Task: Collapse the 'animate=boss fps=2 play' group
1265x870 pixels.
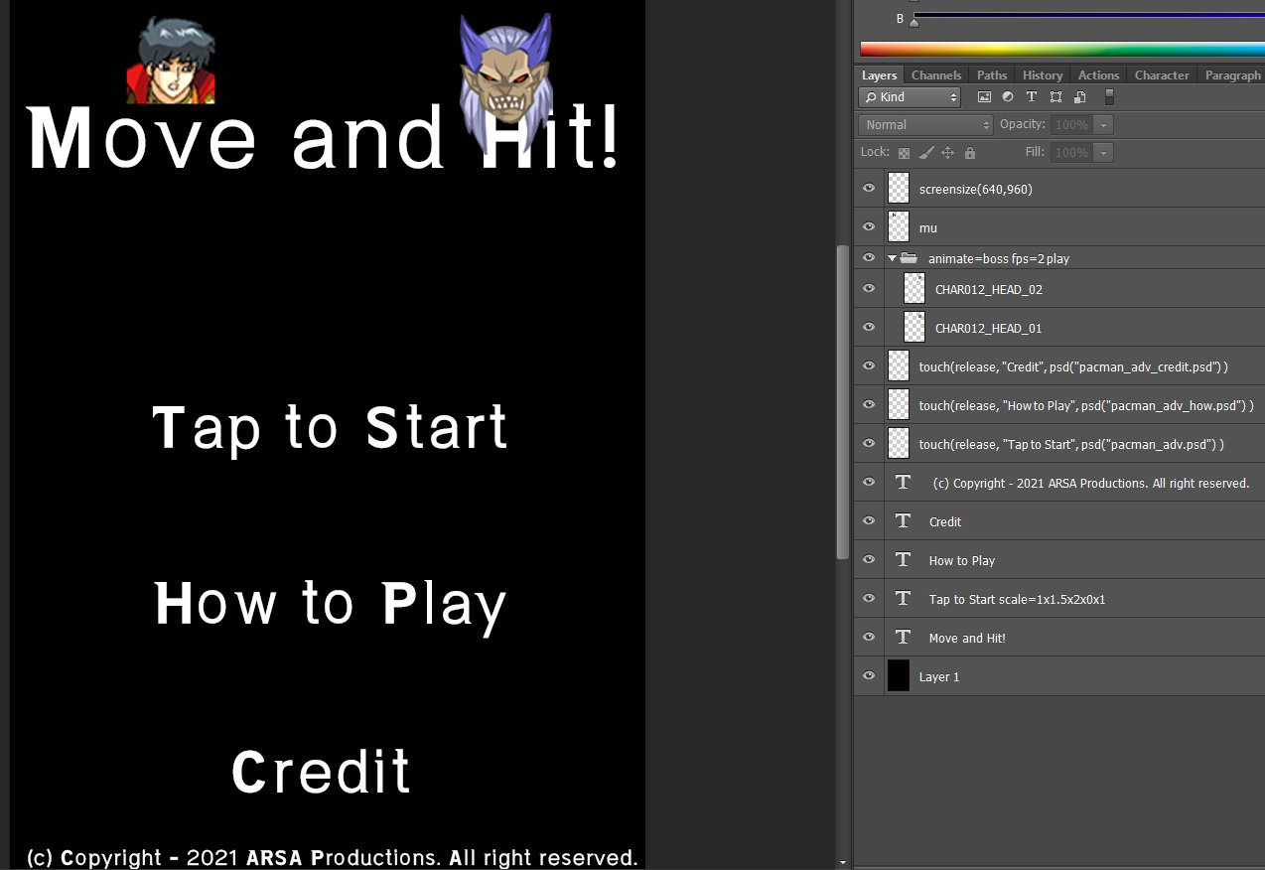Action: coord(892,257)
